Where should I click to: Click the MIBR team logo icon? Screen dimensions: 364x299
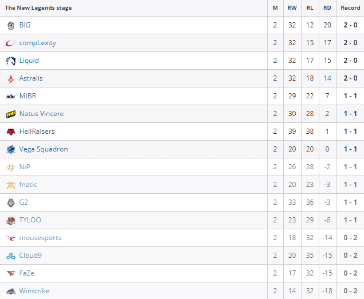coord(11,96)
